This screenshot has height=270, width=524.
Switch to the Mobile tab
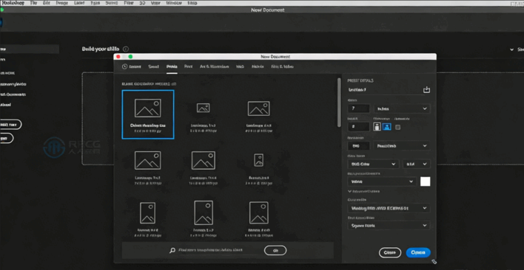tap(258, 66)
